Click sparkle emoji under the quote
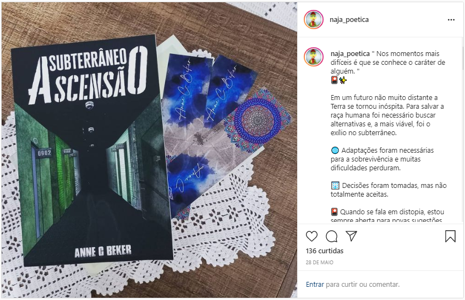Viewport: 465px width, 300px height. 343,80
